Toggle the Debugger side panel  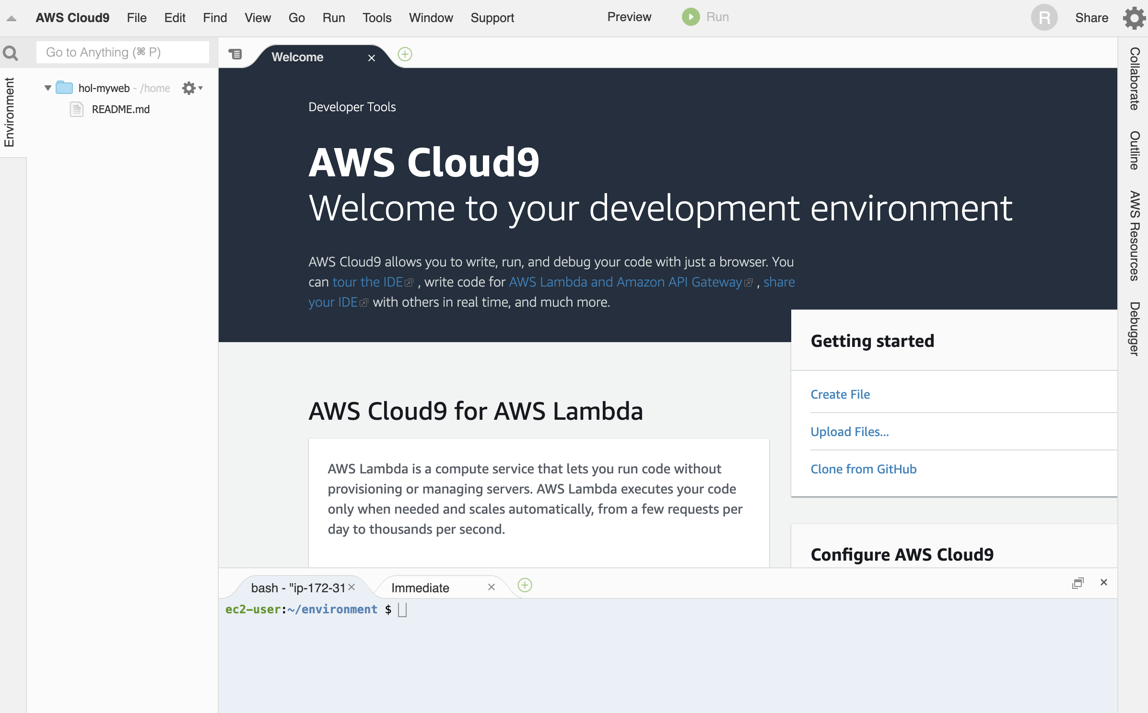pos(1134,329)
